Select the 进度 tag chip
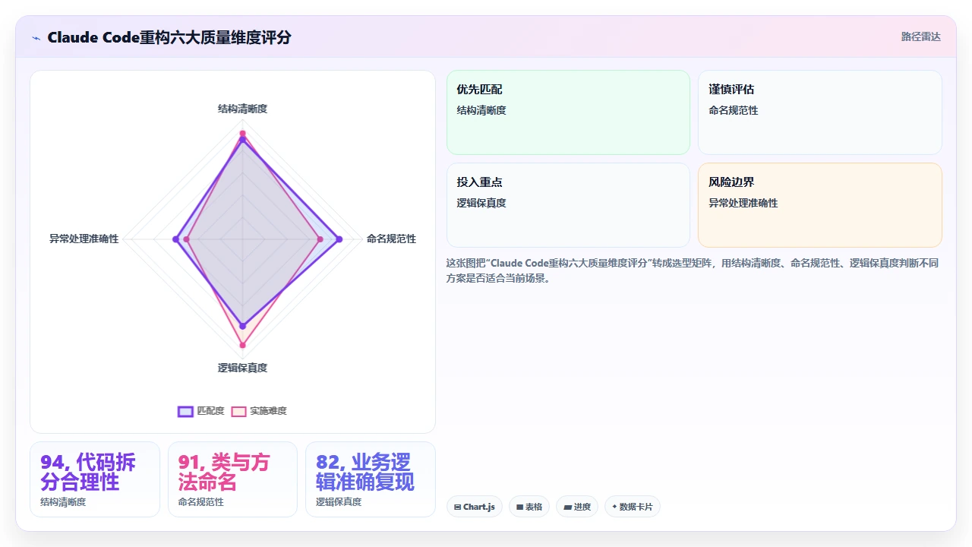Viewport: 972px width, 547px height. click(577, 507)
